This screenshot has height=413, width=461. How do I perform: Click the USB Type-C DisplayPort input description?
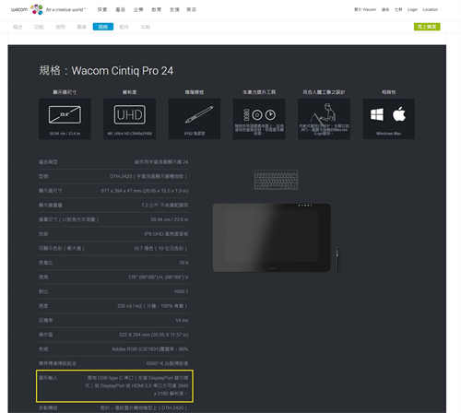coord(136,385)
